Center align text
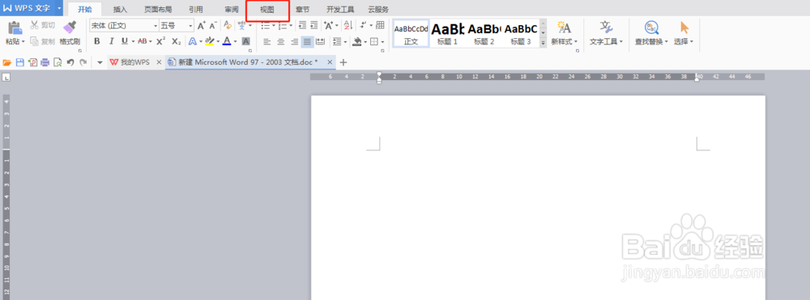 280,42
